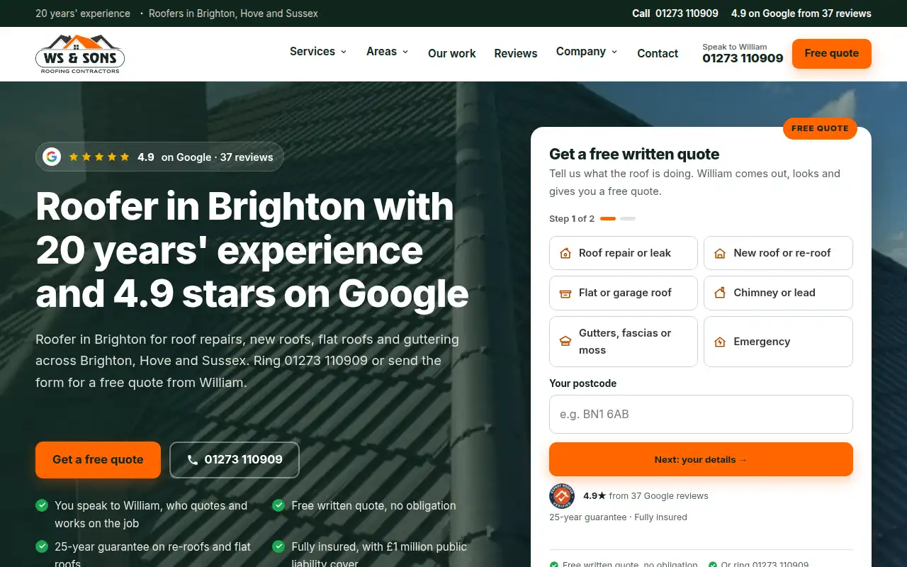Click the phone icon beside 01273 110909
Screen dimensions: 907x567
(x=193, y=460)
